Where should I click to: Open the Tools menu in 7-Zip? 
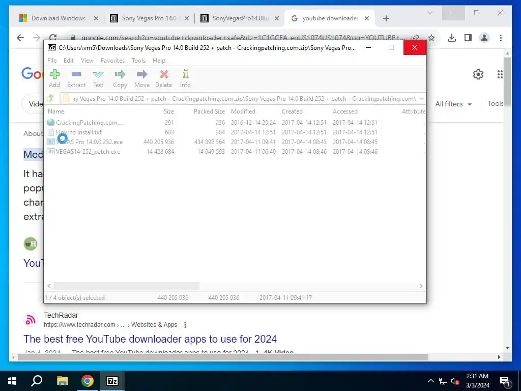tap(138, 61)
